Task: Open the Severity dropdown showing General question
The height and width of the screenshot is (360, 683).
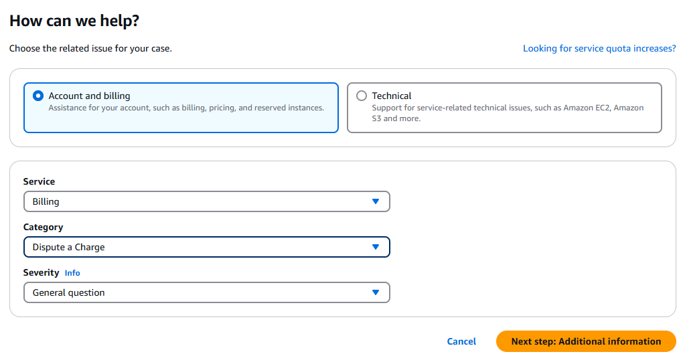Action: pos(206,292)
